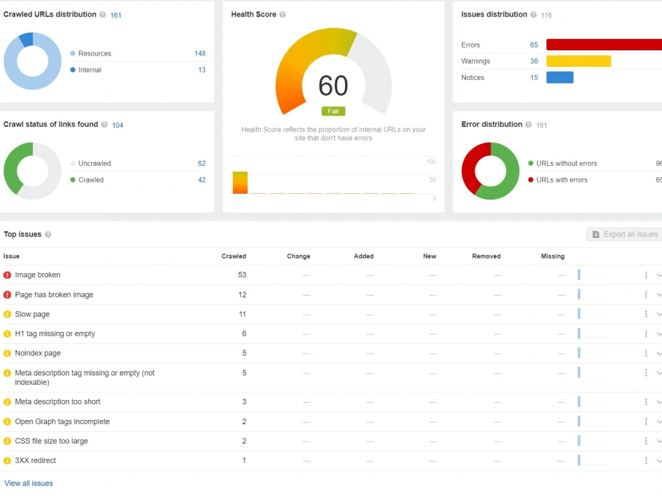
Task: Click warning icon on Noindex page row
Action: pyautogui.click(x=7, y=353)
